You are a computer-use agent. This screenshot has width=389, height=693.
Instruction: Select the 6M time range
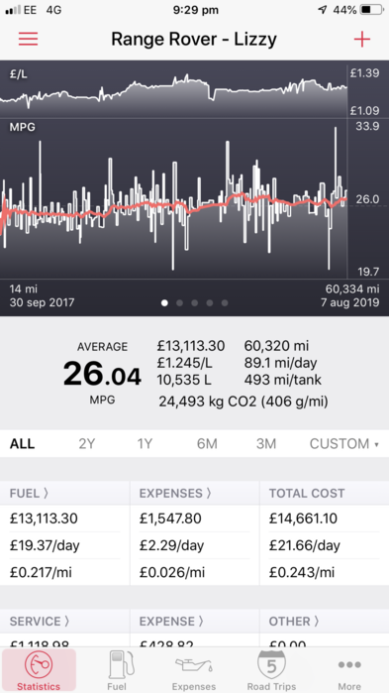207,443
